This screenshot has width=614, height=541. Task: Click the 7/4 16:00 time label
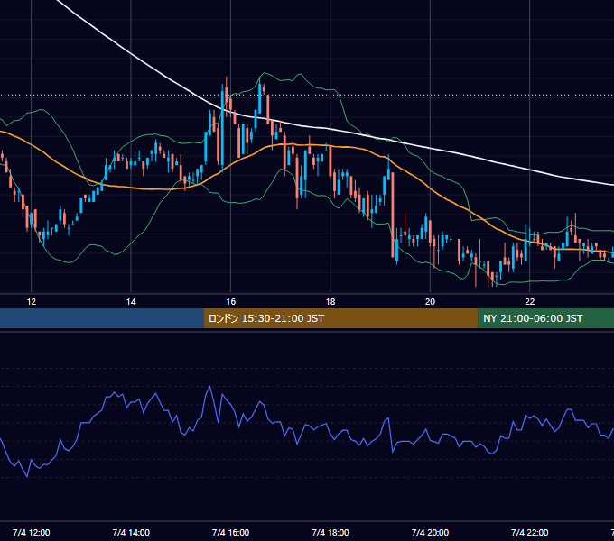pos(230,532)
